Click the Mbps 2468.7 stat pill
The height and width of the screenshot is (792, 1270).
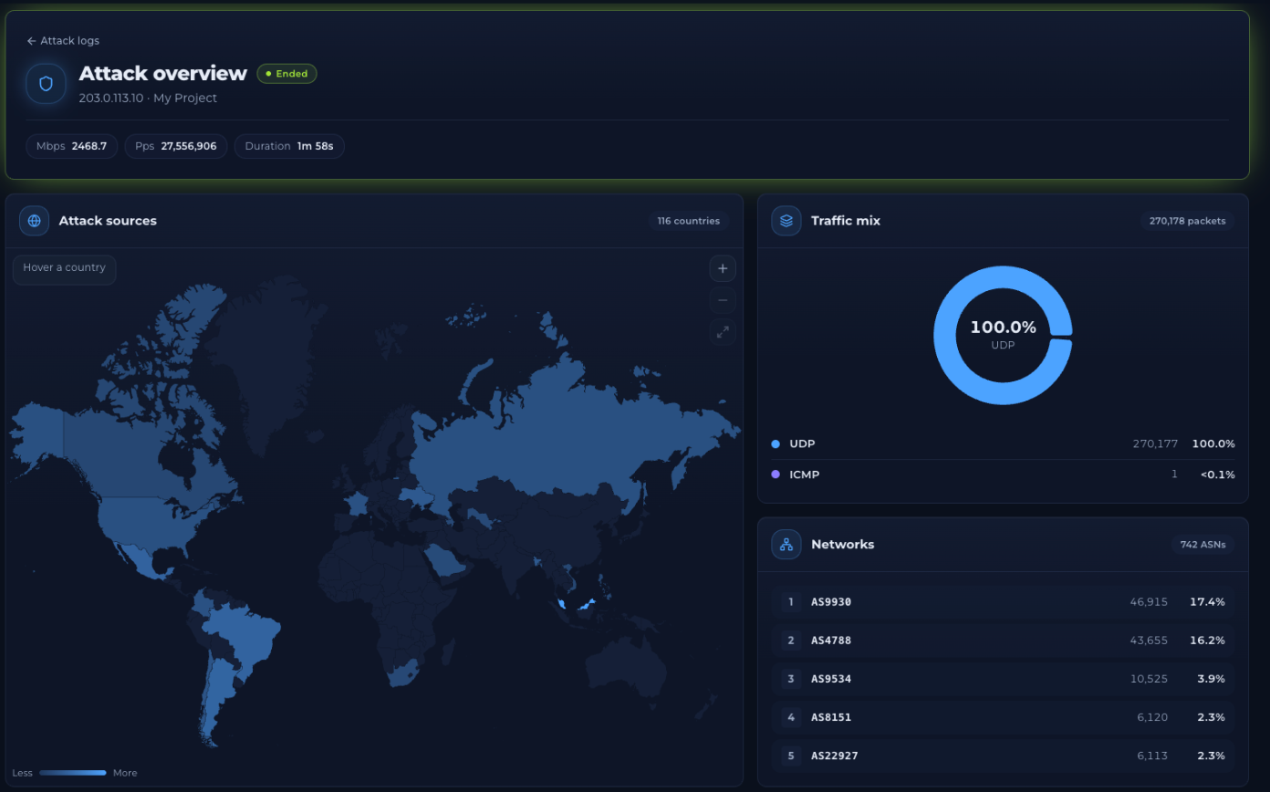click(x=72, y=146)
